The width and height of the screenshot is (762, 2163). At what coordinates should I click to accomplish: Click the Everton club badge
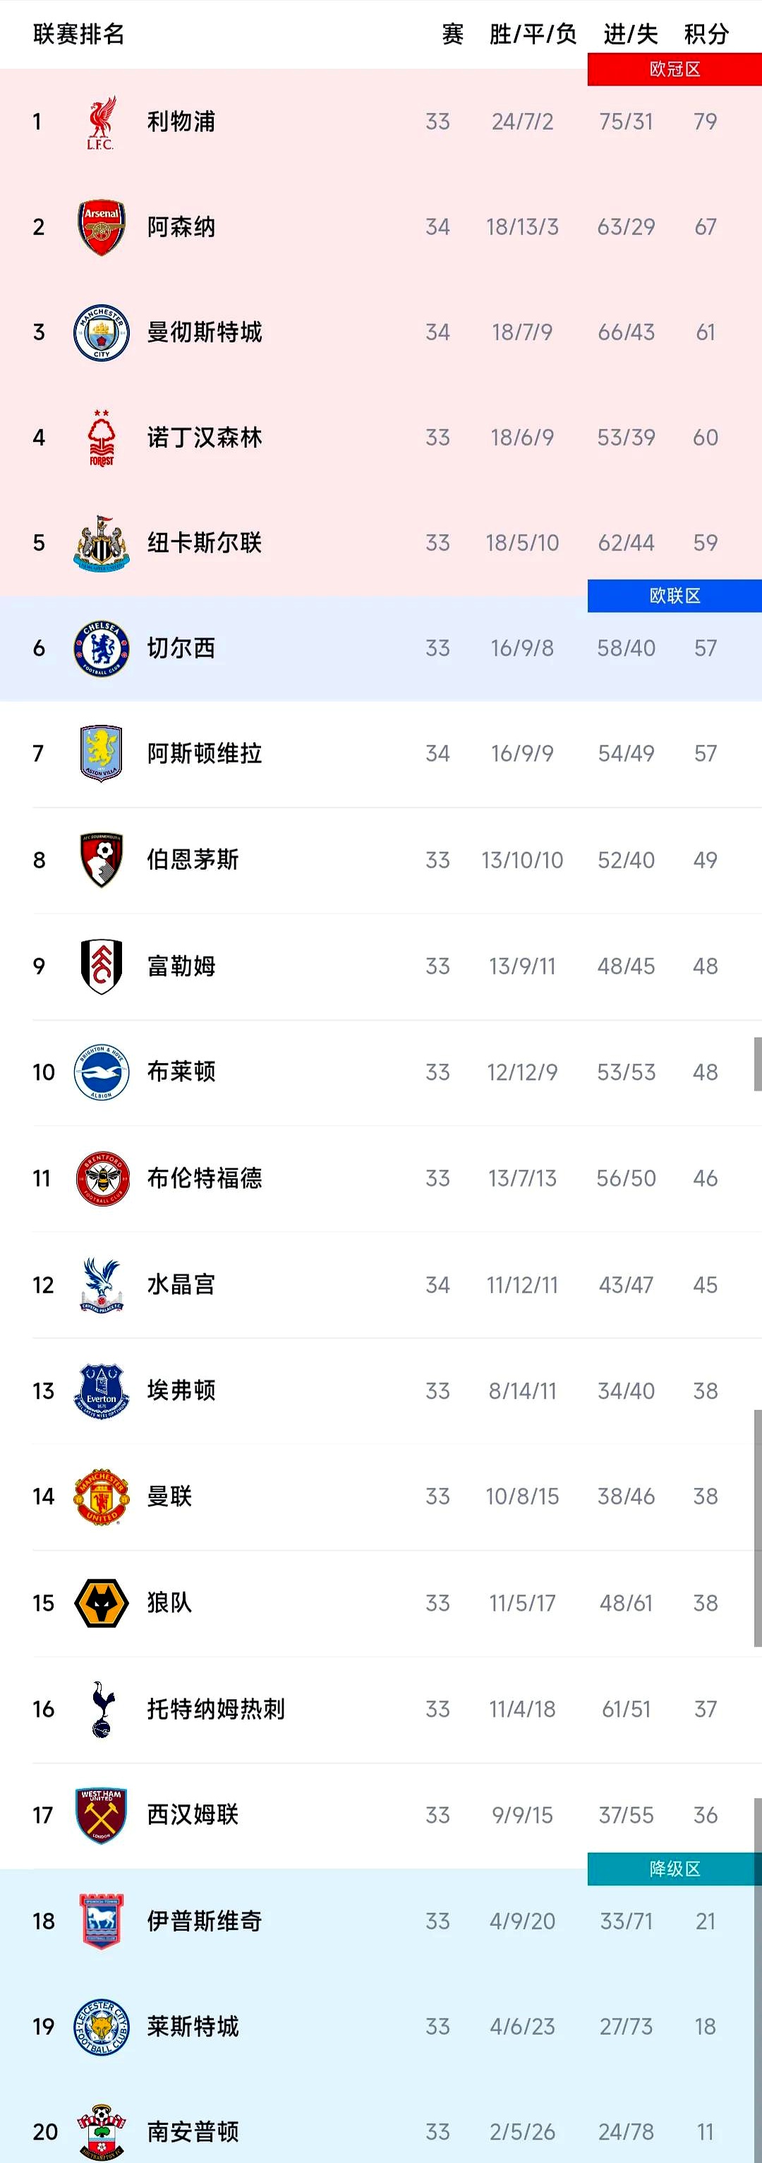pyautogui.click(x=101, y=1391)
